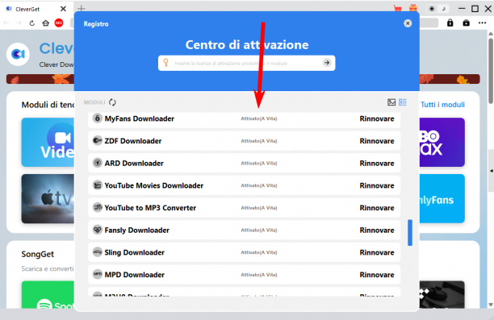Select the Sling Downloader module icon
The width and height of the screenshot is (494, 320).
click(x=98, y=252)
